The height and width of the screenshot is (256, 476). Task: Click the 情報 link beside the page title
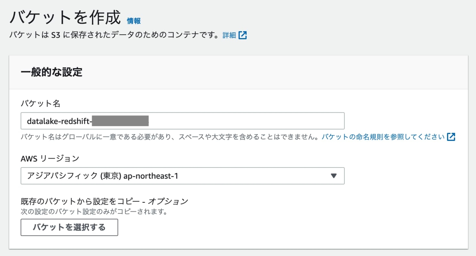click(134, 21)
